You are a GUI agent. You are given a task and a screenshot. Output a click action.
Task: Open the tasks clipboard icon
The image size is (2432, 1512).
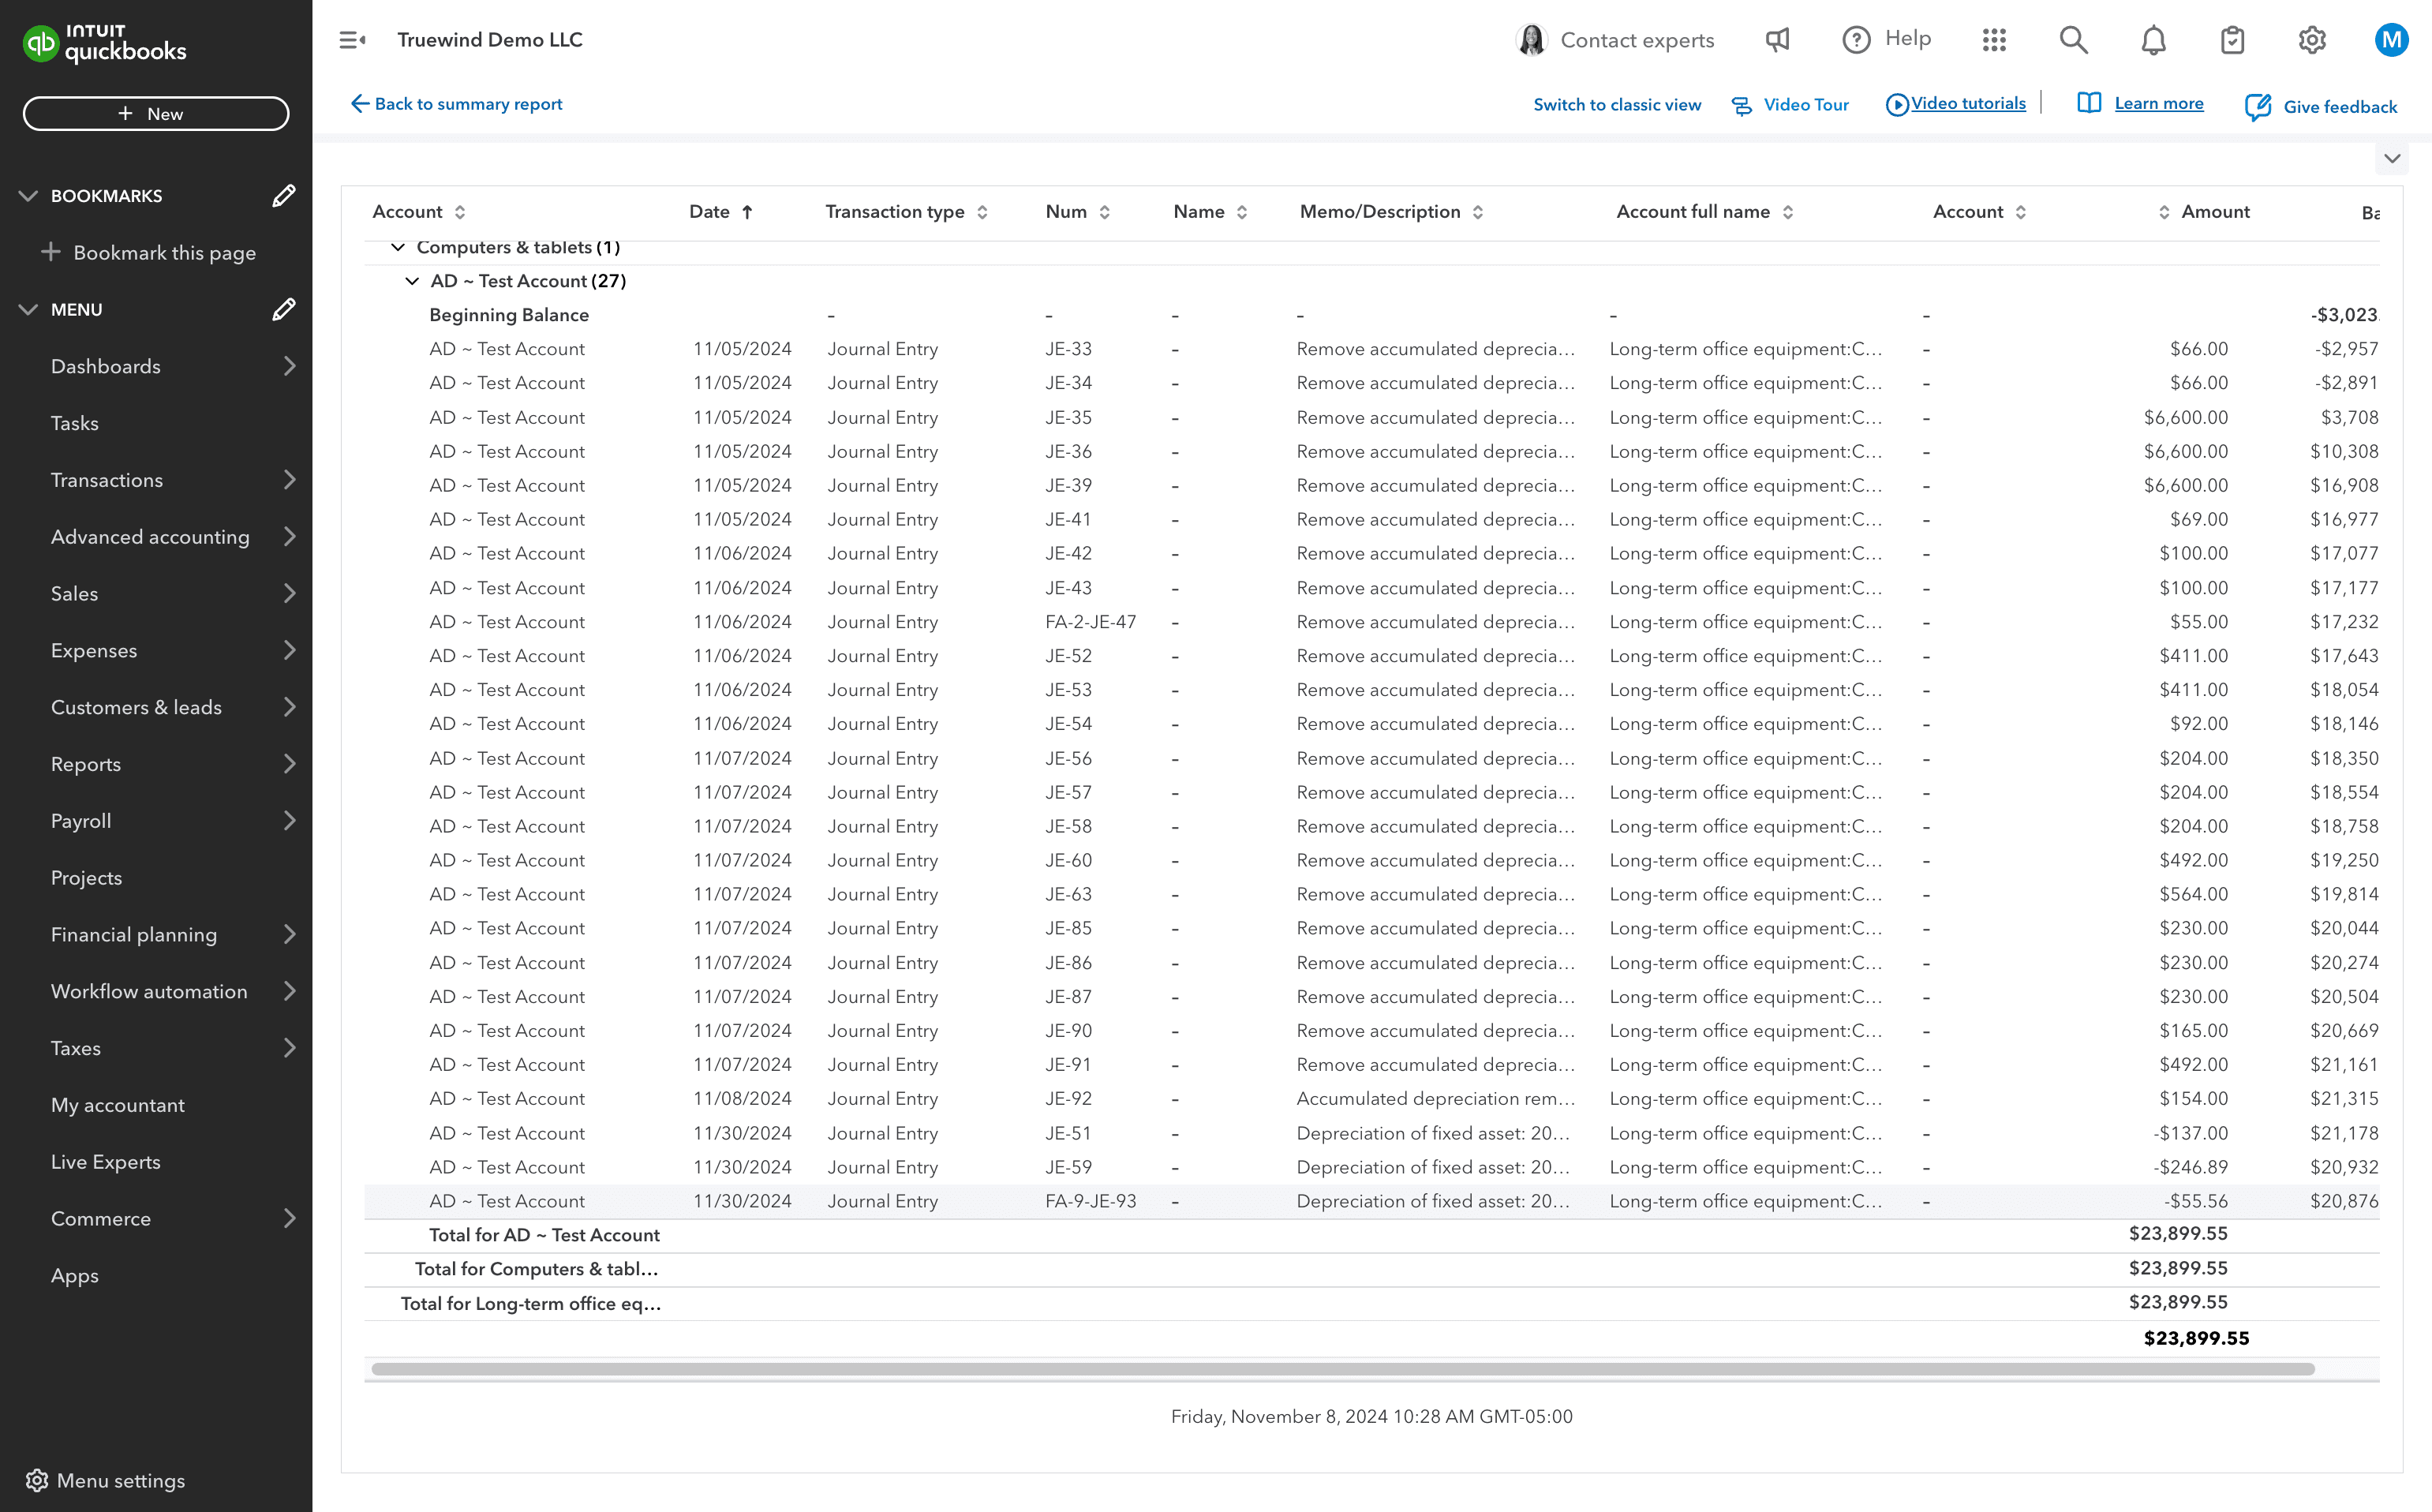pyautogui.click(x=2232, y=40)
